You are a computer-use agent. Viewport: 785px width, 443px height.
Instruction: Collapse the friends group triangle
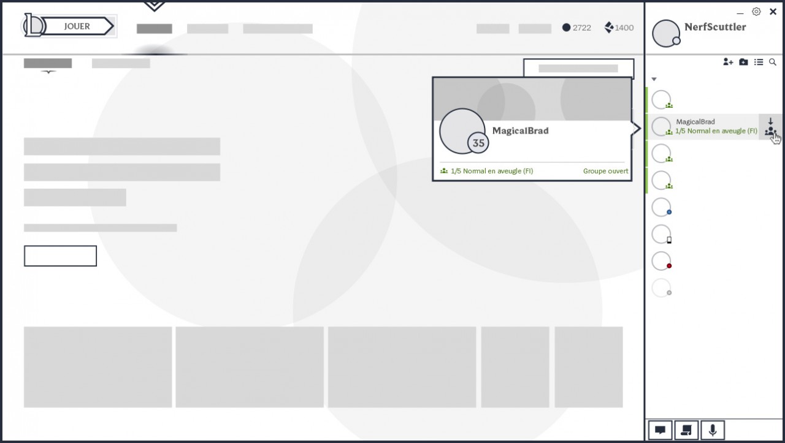[654, 79]
